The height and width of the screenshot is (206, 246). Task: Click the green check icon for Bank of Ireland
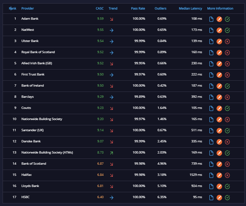(227, 86)
